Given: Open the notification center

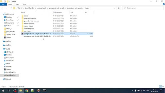Looking at the screenshot, I should tap(161, 91).
